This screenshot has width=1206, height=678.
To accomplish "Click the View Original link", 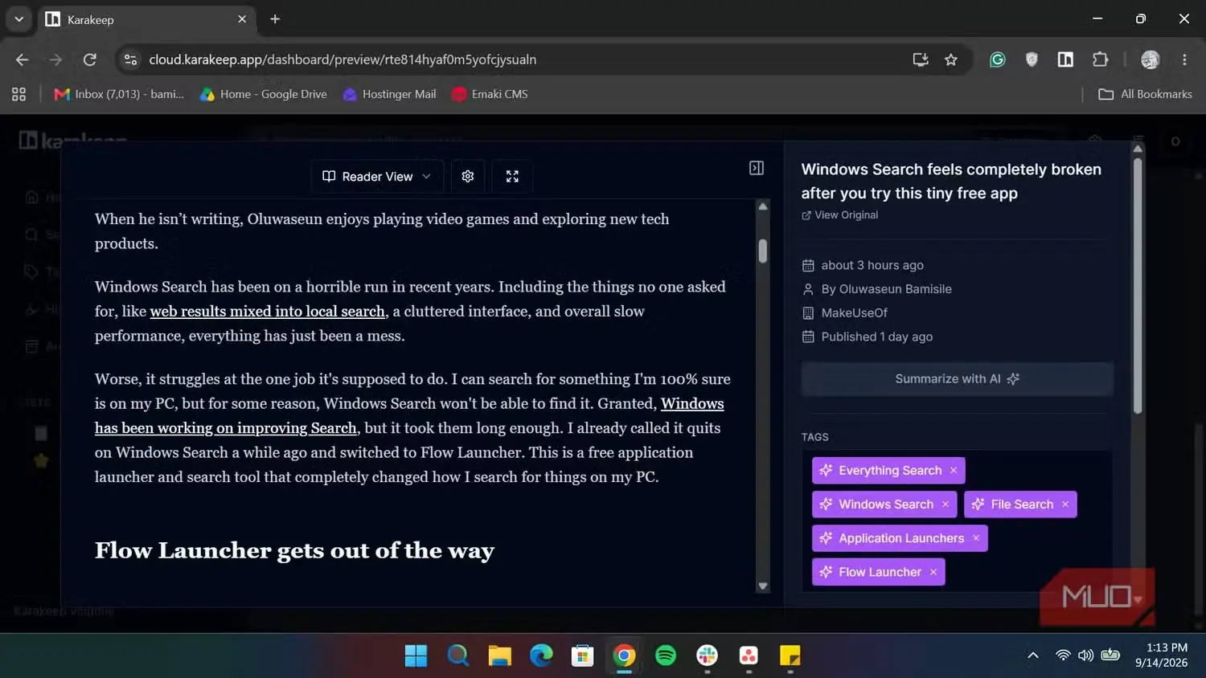I will 839,215.
